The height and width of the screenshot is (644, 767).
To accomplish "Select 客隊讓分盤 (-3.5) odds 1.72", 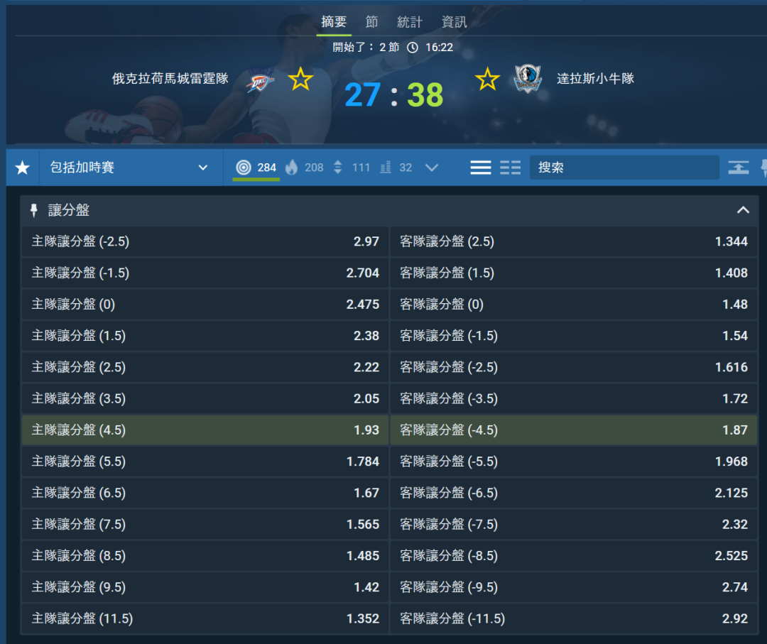I will point(573,398).
